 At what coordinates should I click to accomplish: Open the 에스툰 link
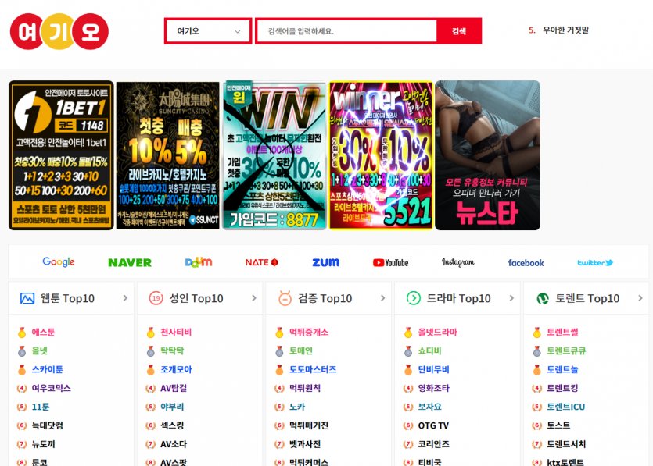click(43, 333)
